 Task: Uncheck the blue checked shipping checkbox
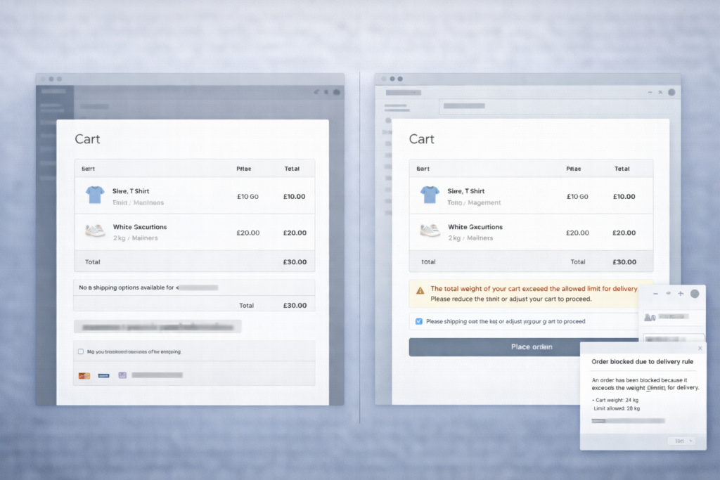pos(419,321)
